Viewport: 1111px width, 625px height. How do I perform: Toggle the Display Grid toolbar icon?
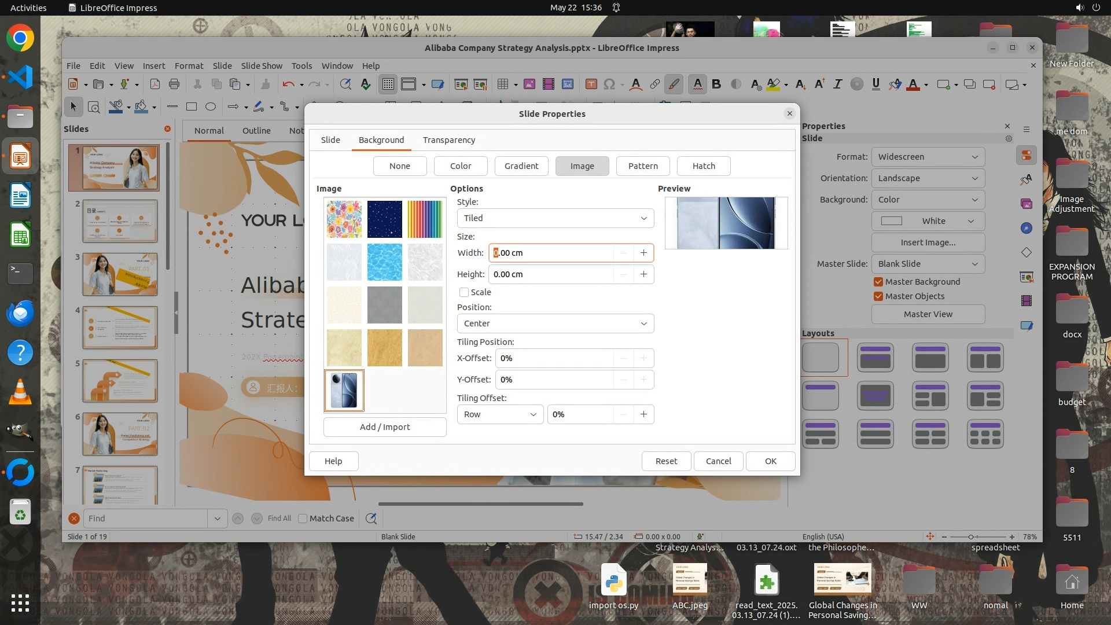click(x=388, y=84)
